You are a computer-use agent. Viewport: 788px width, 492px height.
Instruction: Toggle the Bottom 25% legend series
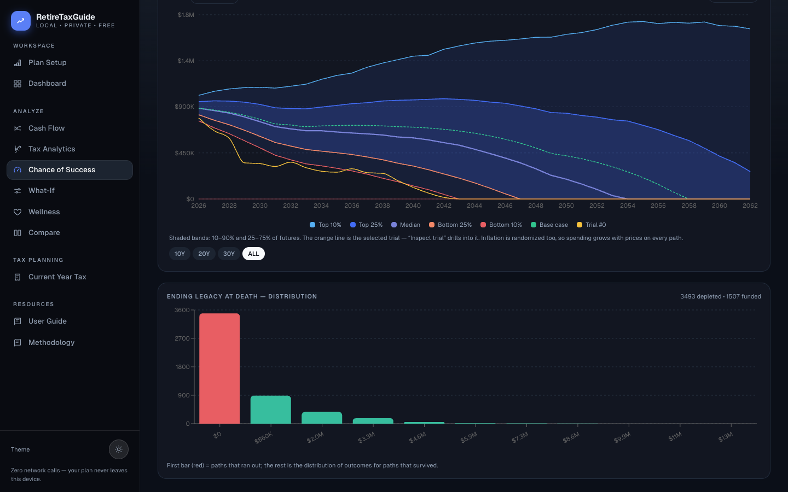(450, 225)
